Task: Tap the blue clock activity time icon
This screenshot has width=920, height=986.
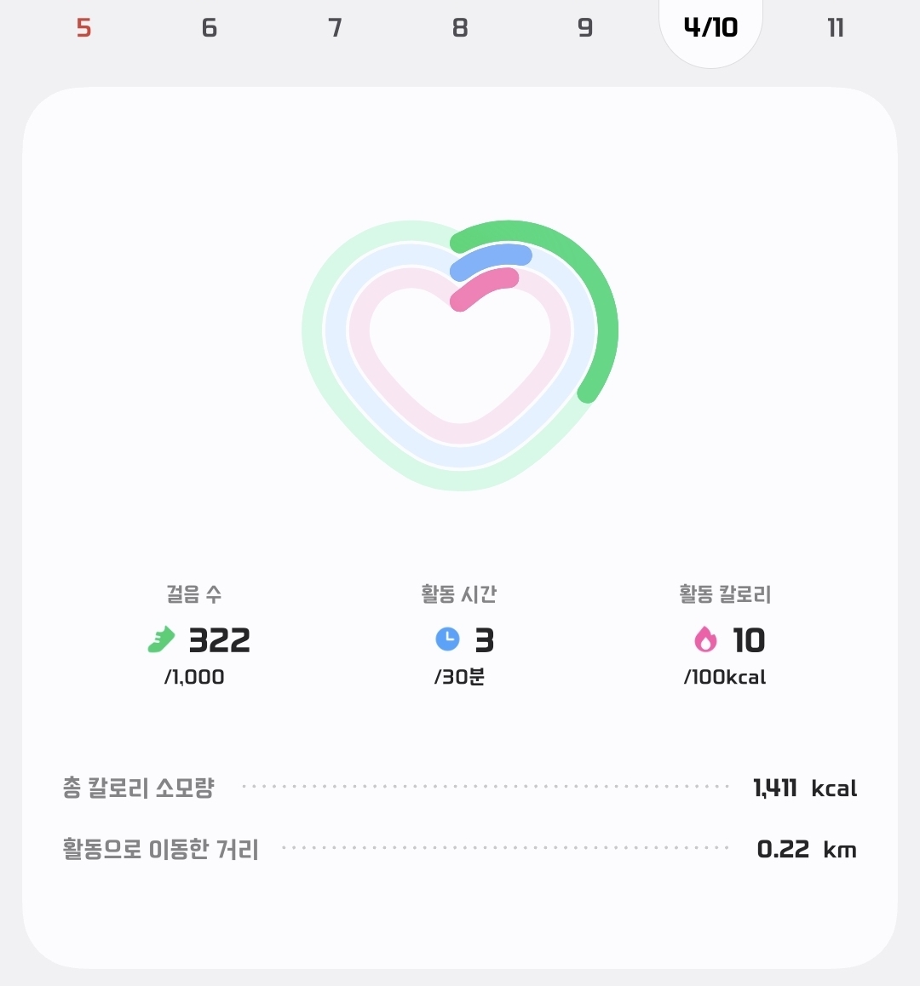Action: click(x=447, y=639)
